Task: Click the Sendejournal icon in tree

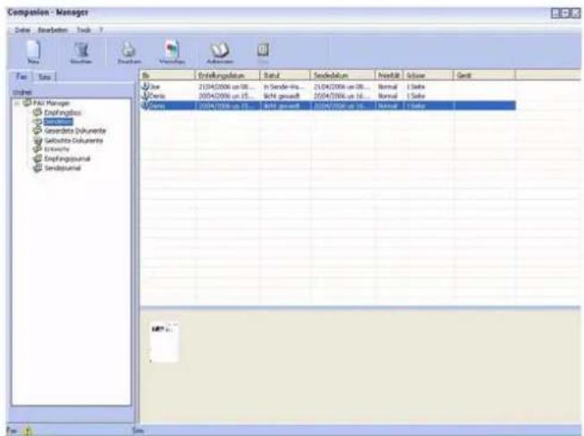Action: (x=38, y=167)
